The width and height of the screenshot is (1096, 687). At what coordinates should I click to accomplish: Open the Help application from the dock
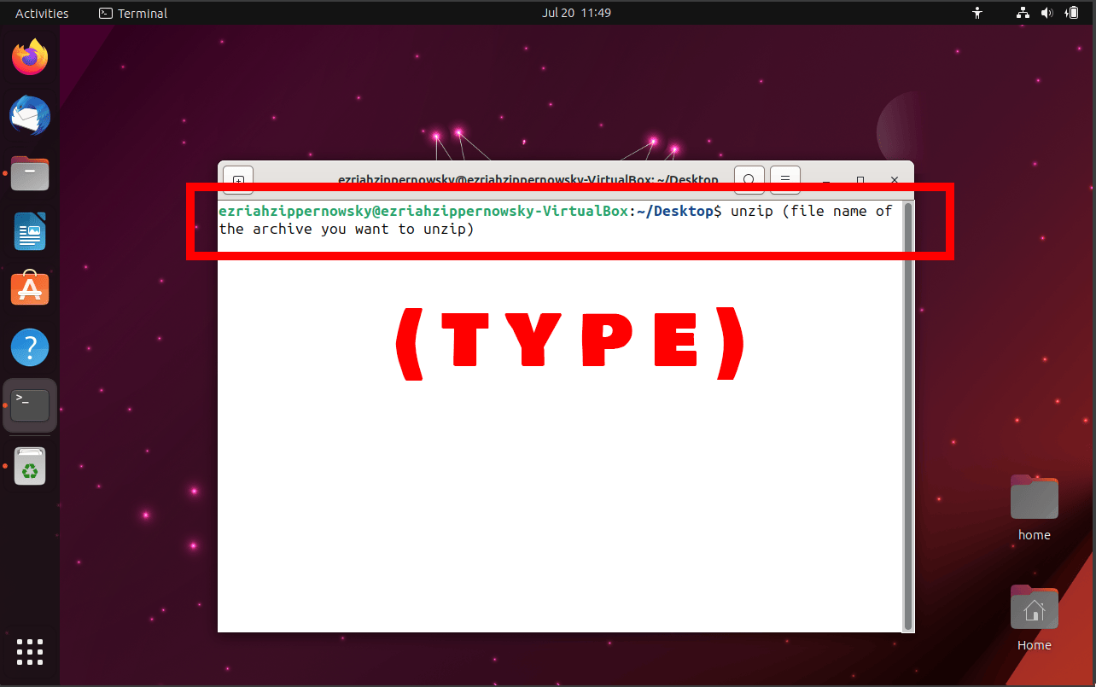[30, 346]
